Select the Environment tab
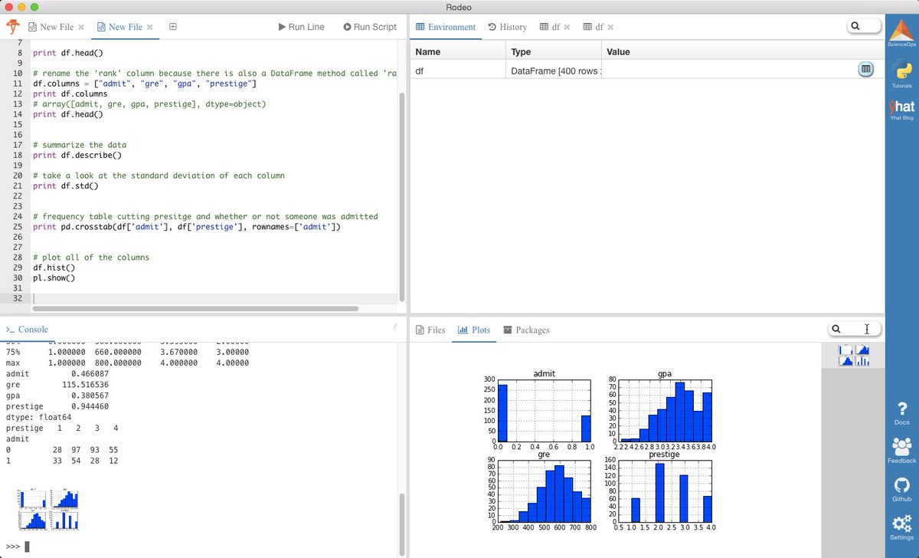 [x=445, y=26]
